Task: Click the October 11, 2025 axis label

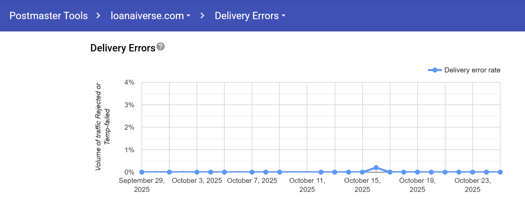Action: pos(307,185)
